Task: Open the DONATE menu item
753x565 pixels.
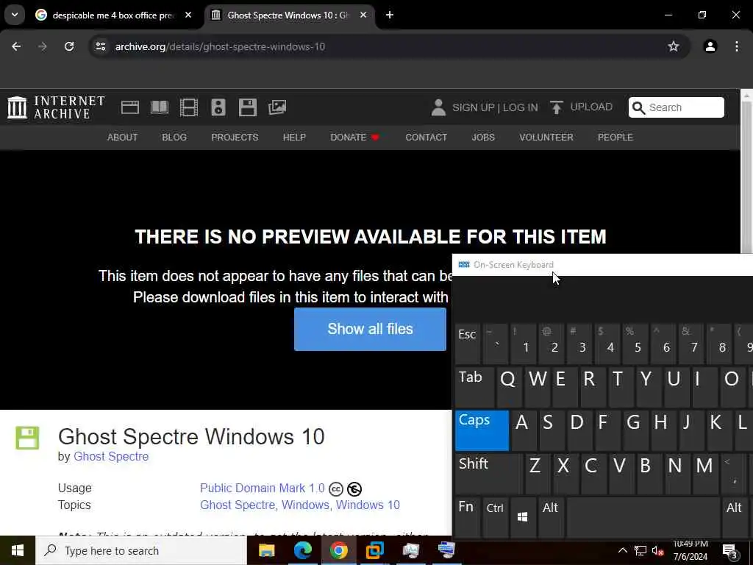Action: coord(354,138)
